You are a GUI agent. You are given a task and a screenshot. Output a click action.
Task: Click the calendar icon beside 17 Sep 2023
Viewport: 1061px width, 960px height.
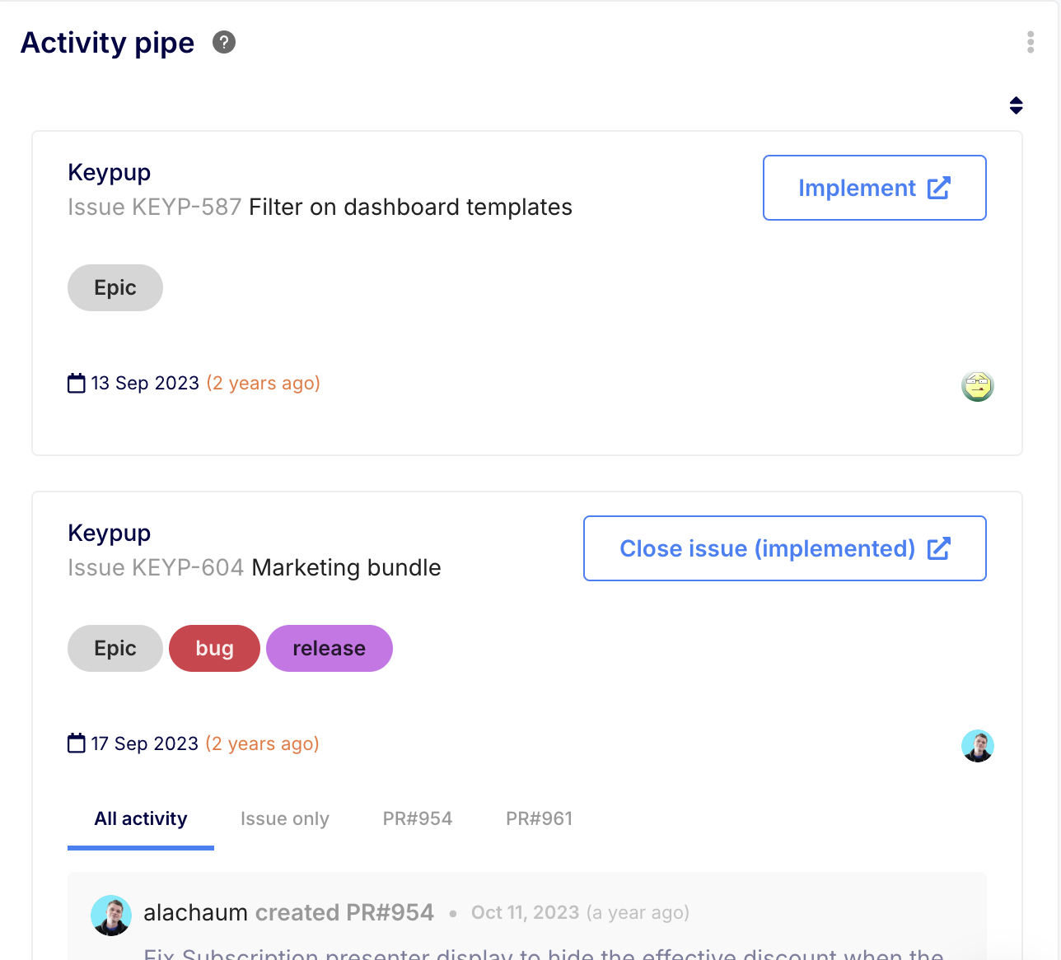[77, 743]
